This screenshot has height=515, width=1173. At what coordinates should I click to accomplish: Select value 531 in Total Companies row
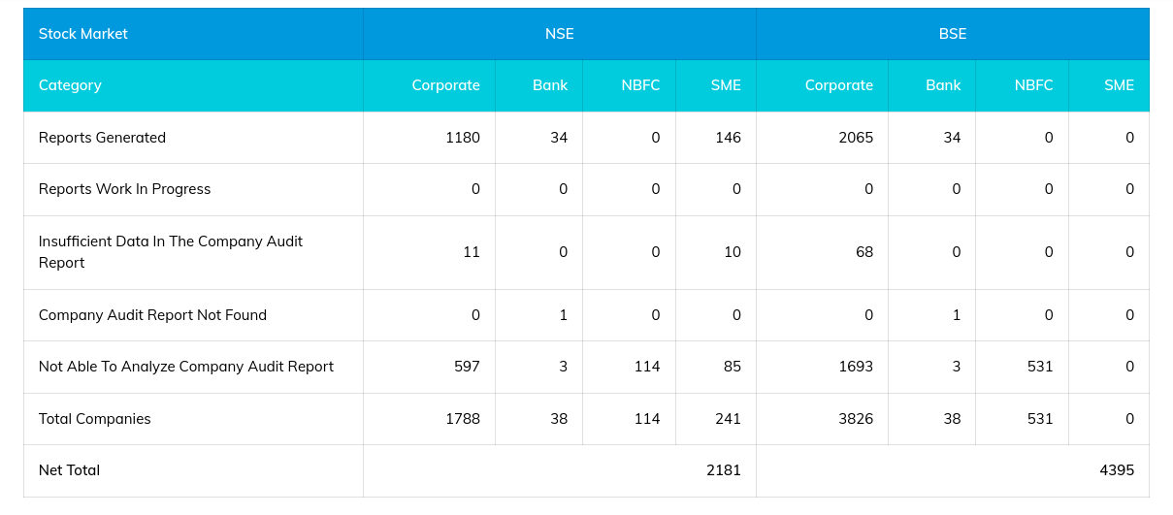coord(1040,419)
